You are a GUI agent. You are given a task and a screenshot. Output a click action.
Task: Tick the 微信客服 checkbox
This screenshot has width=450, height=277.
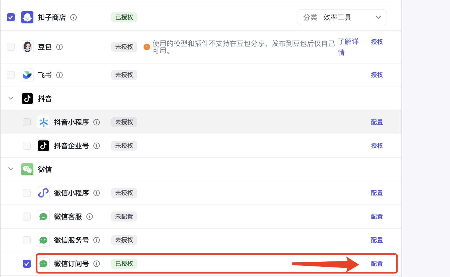(27, 217)
